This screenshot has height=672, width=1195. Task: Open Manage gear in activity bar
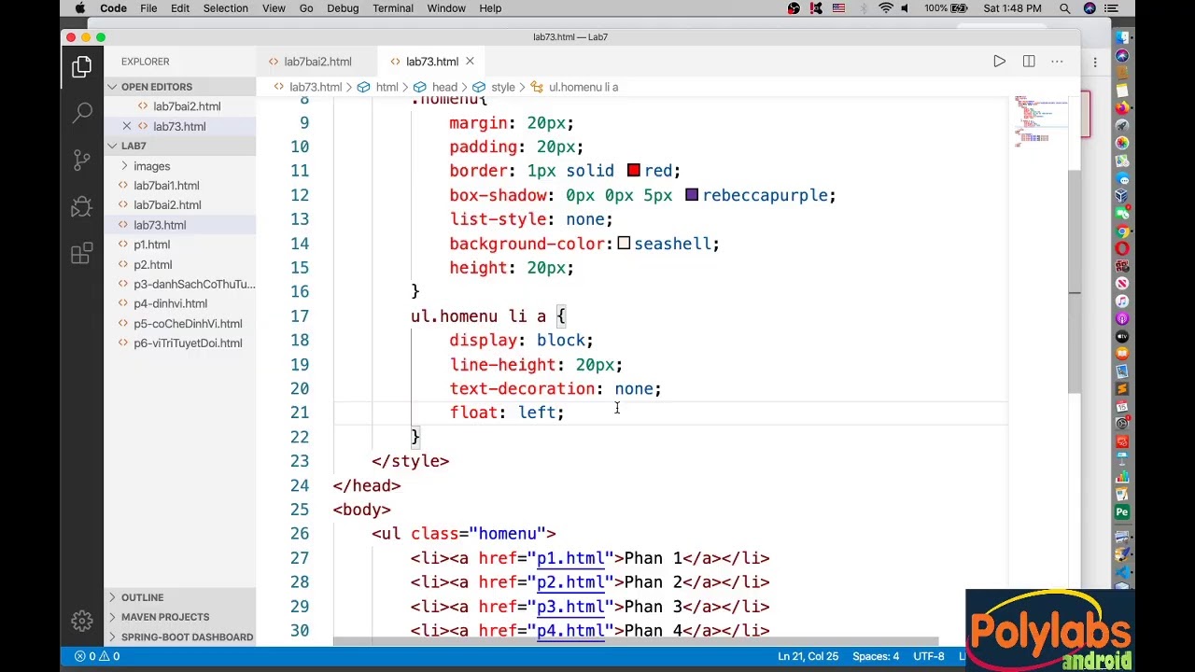coord(82,621)
